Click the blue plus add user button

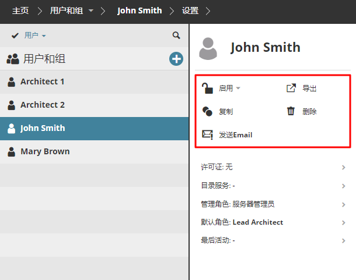176,59
